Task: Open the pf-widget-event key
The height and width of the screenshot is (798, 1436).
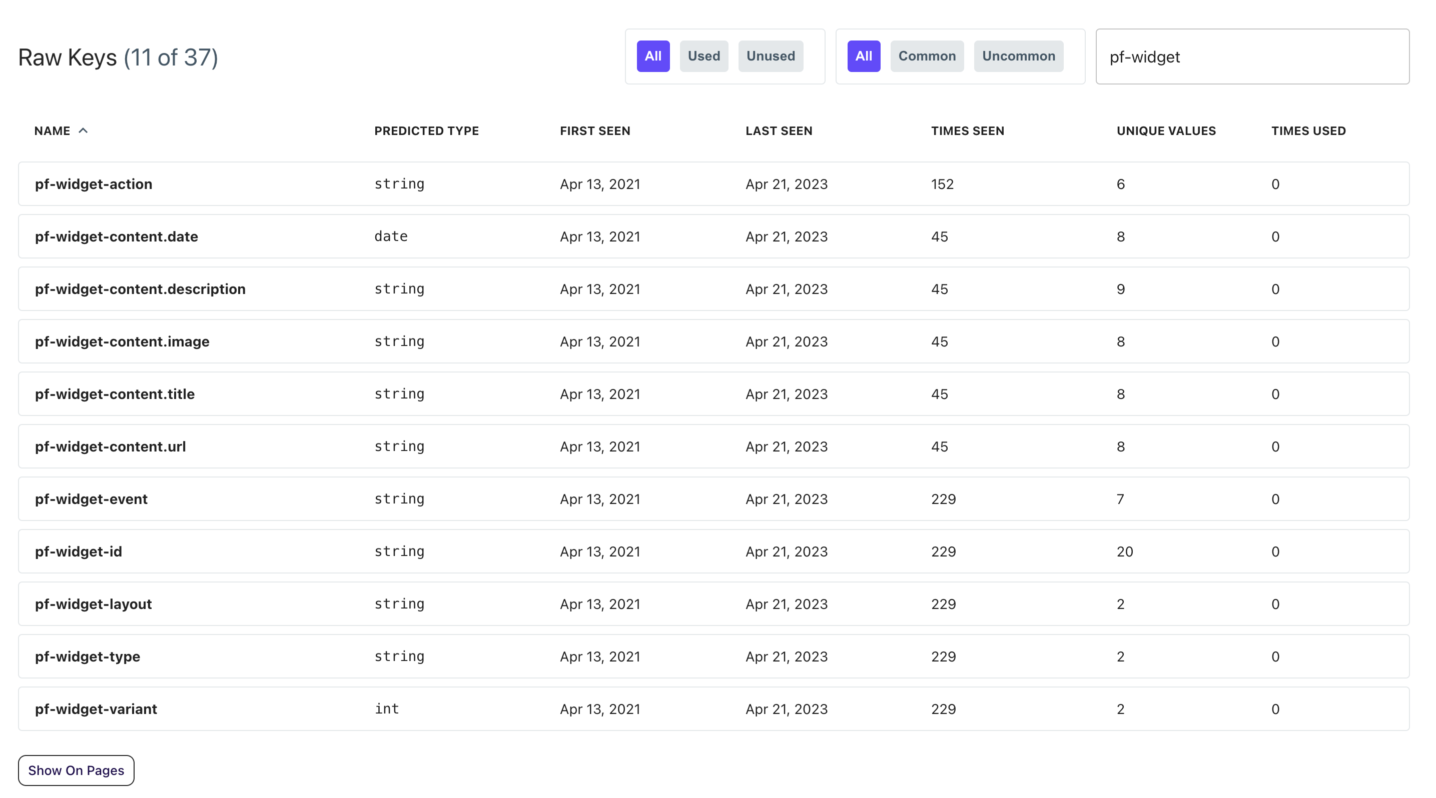Action: (92, 499)
